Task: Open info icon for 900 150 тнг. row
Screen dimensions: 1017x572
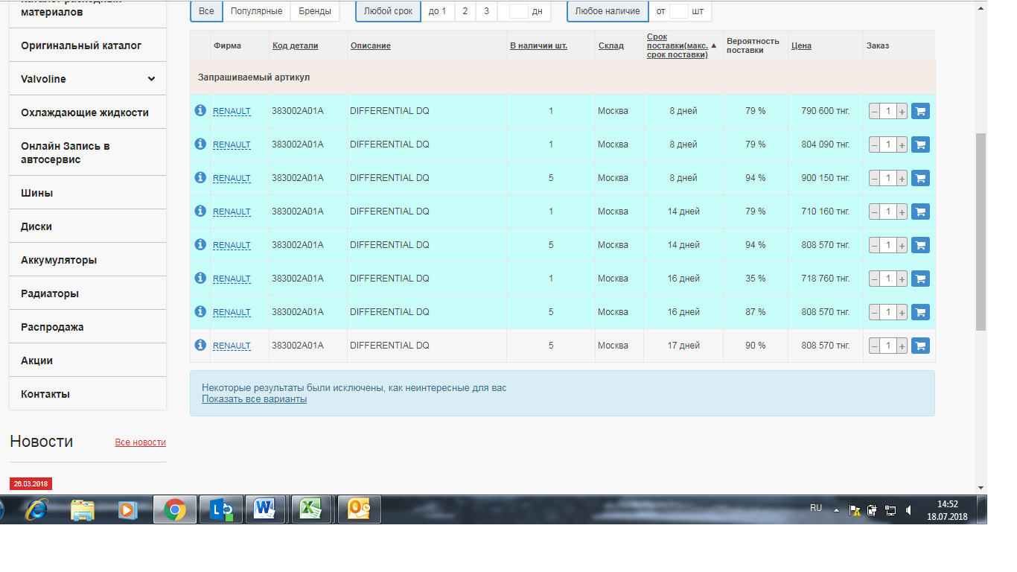Action: click(200, 177)
